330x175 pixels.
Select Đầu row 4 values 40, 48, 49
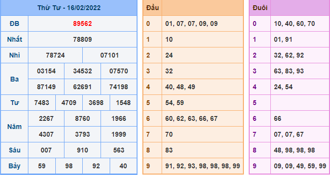click(180, 87)
